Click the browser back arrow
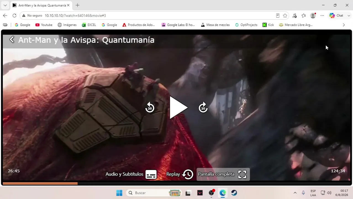This screenshot has width=353, height=199. coord(5,15)
